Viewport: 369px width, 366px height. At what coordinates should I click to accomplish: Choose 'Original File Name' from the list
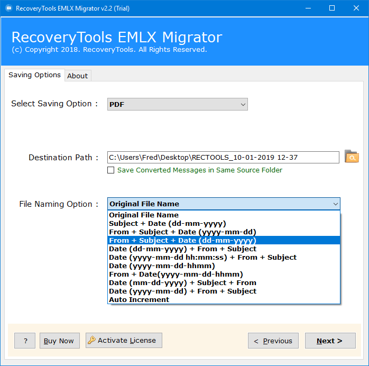tap(224, 215)
